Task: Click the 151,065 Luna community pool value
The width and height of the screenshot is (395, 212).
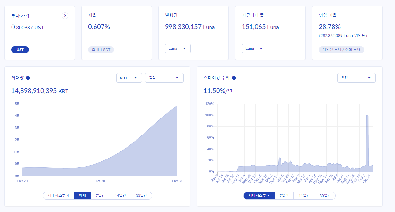Action: coord(260,27)
